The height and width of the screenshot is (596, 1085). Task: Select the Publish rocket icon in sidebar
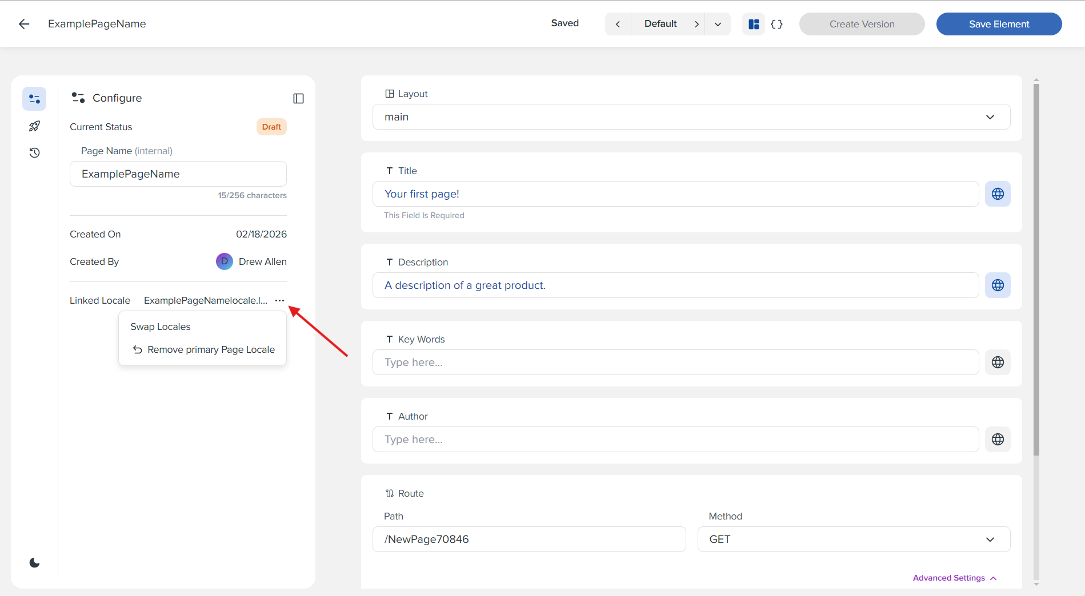click(34, 126)
